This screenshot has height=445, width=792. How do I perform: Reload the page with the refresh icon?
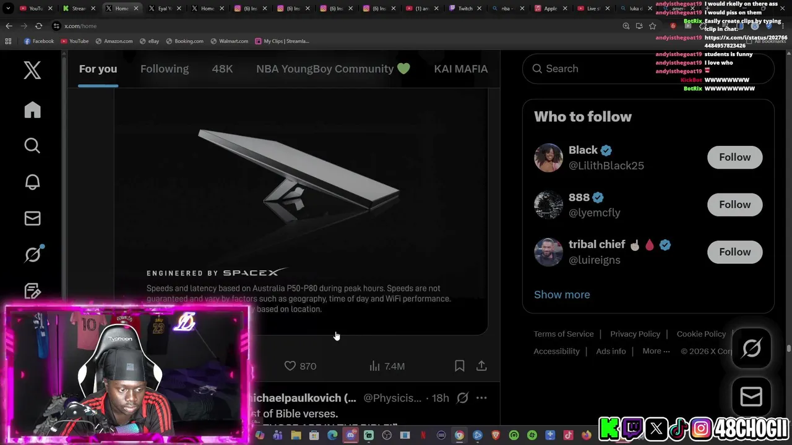tap(38, 26)
